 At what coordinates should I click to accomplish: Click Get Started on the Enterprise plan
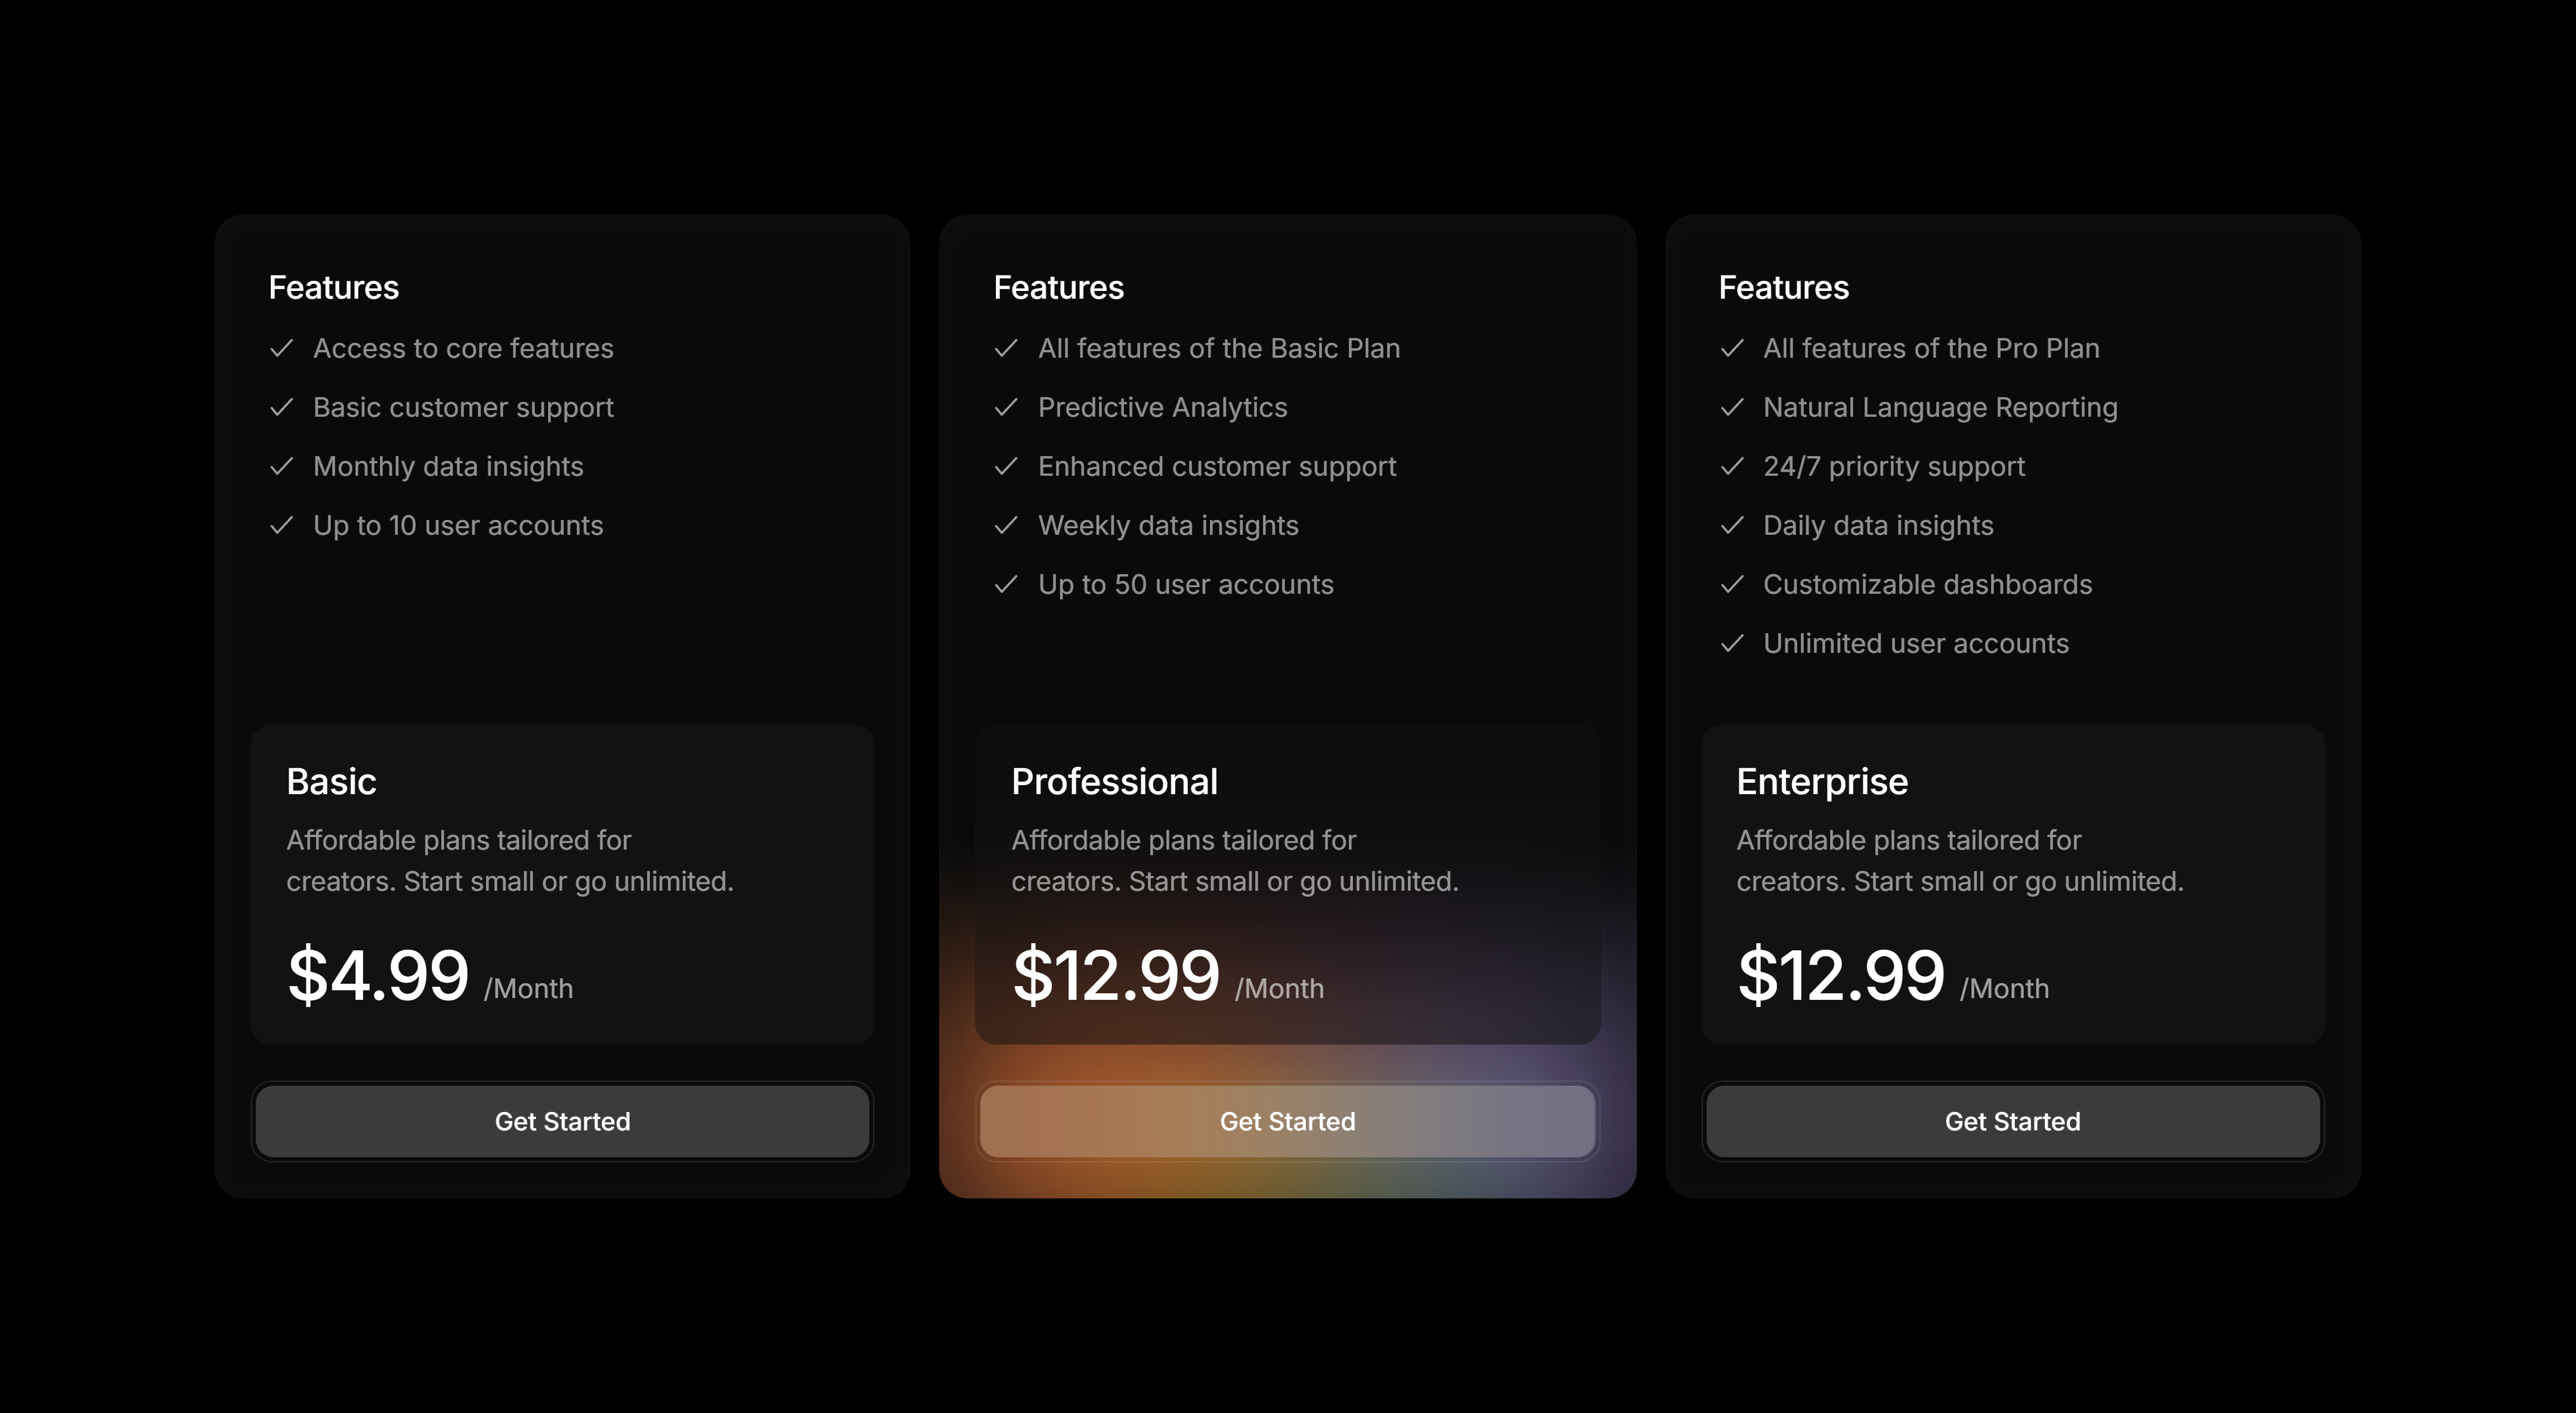click(2012, 1121)
